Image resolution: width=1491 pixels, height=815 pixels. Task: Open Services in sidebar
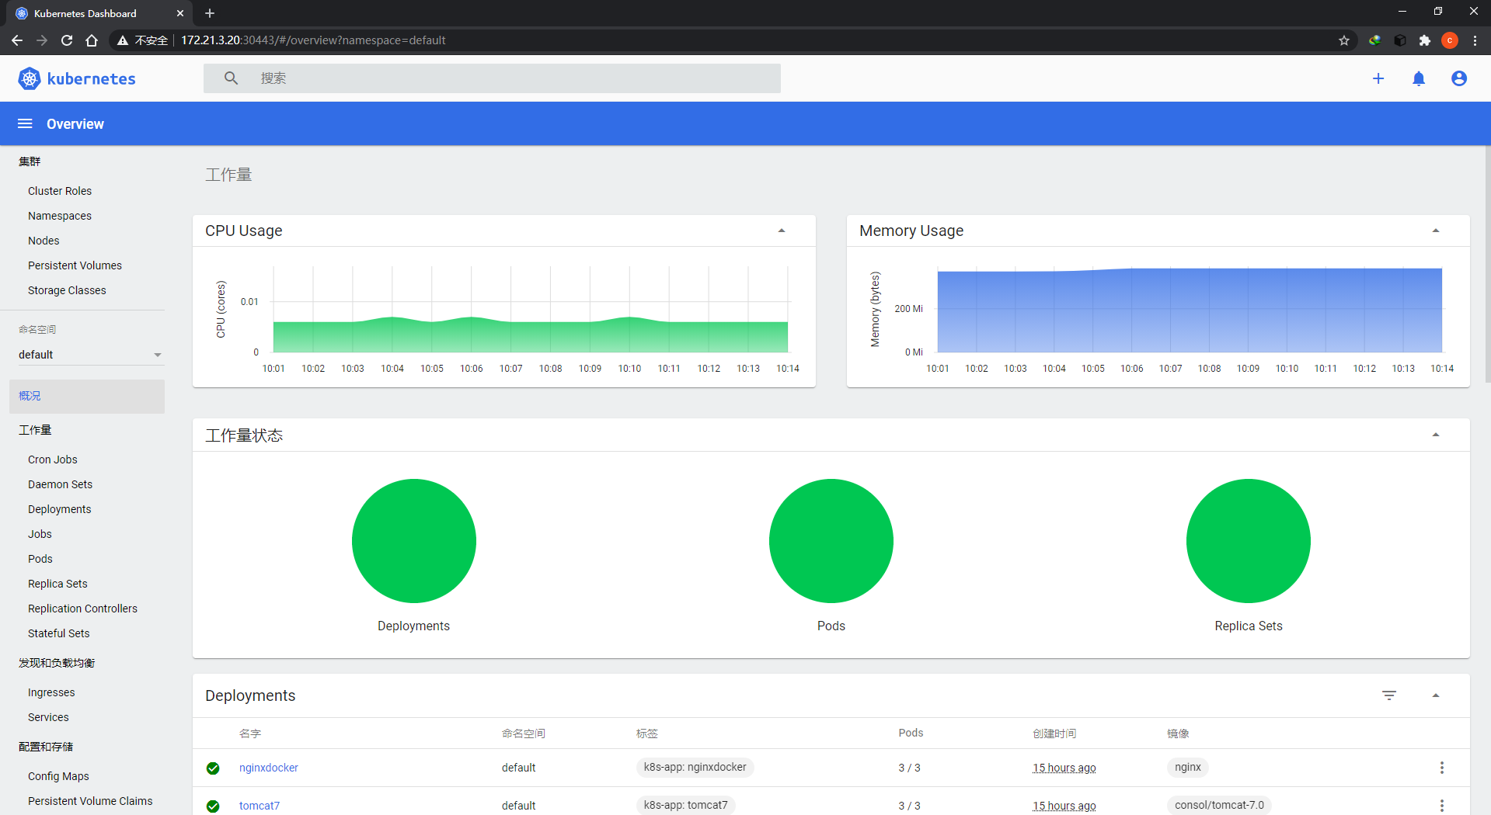48,717
